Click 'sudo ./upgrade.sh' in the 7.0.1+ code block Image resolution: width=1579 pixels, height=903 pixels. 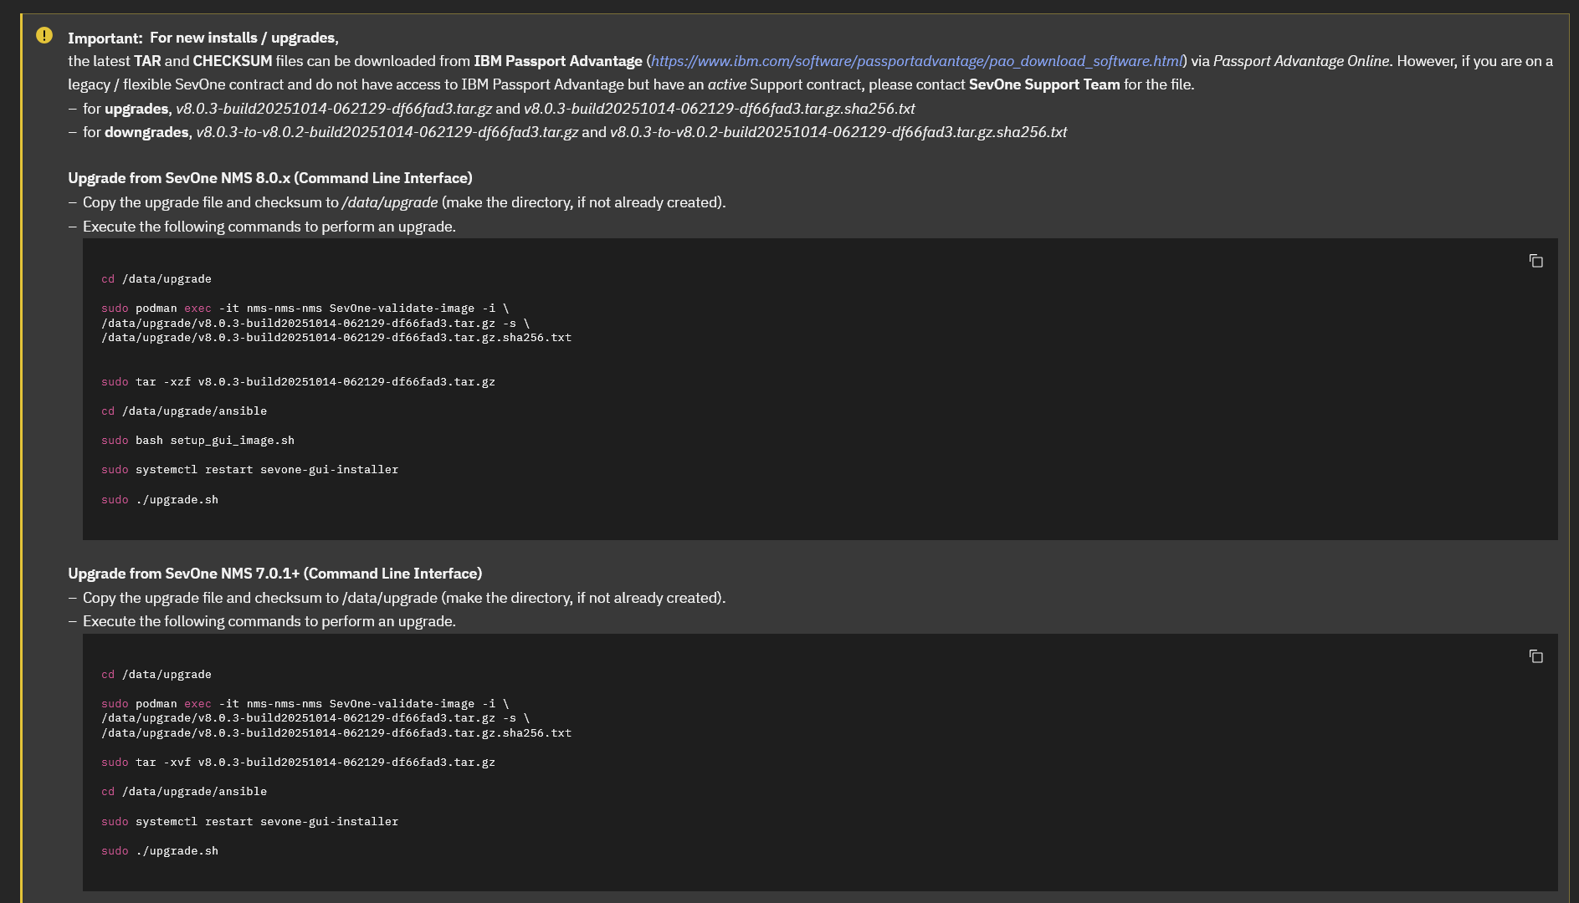click(x=160, y=851)
